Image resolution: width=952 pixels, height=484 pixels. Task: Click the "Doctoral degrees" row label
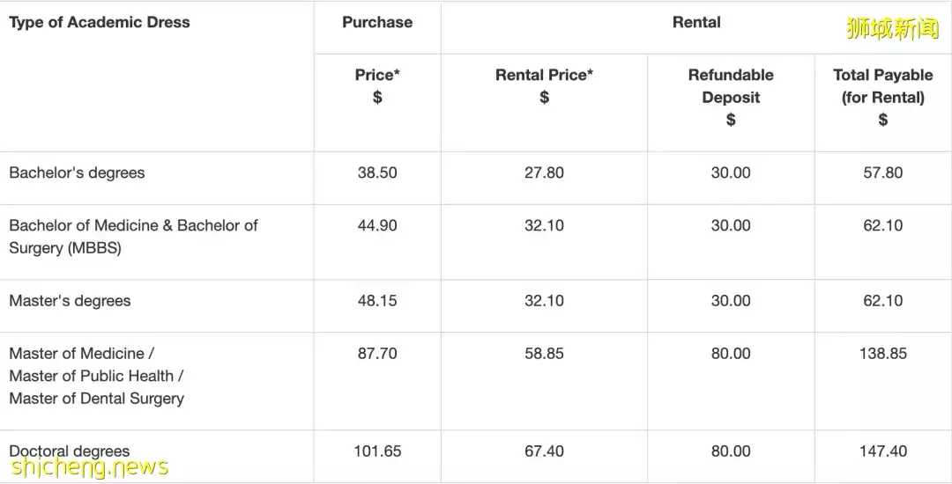tap(70, 451)
